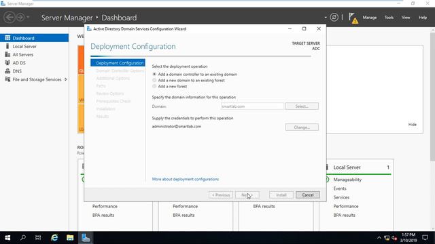Click the back navigation arrow in Server Manager
This screenshot has width=435, height=244.
(10, 17)
